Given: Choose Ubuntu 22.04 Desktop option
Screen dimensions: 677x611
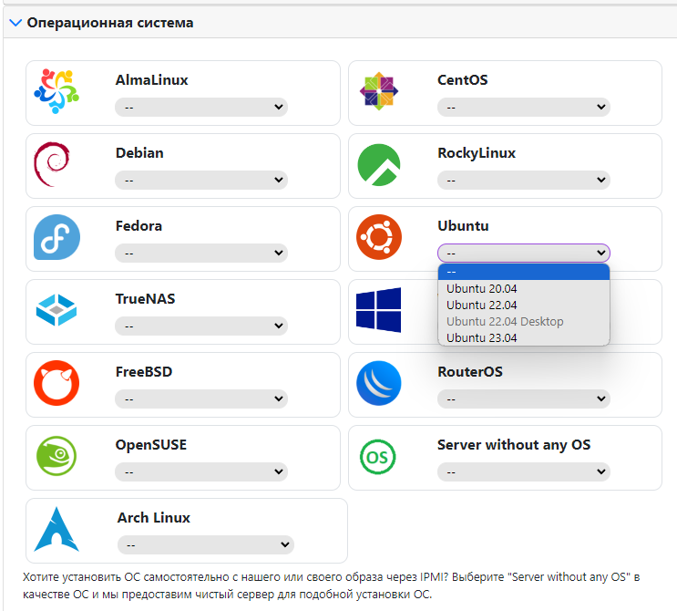Looking at the screenshot, I should pyautogui.click(x=524, y=321).
